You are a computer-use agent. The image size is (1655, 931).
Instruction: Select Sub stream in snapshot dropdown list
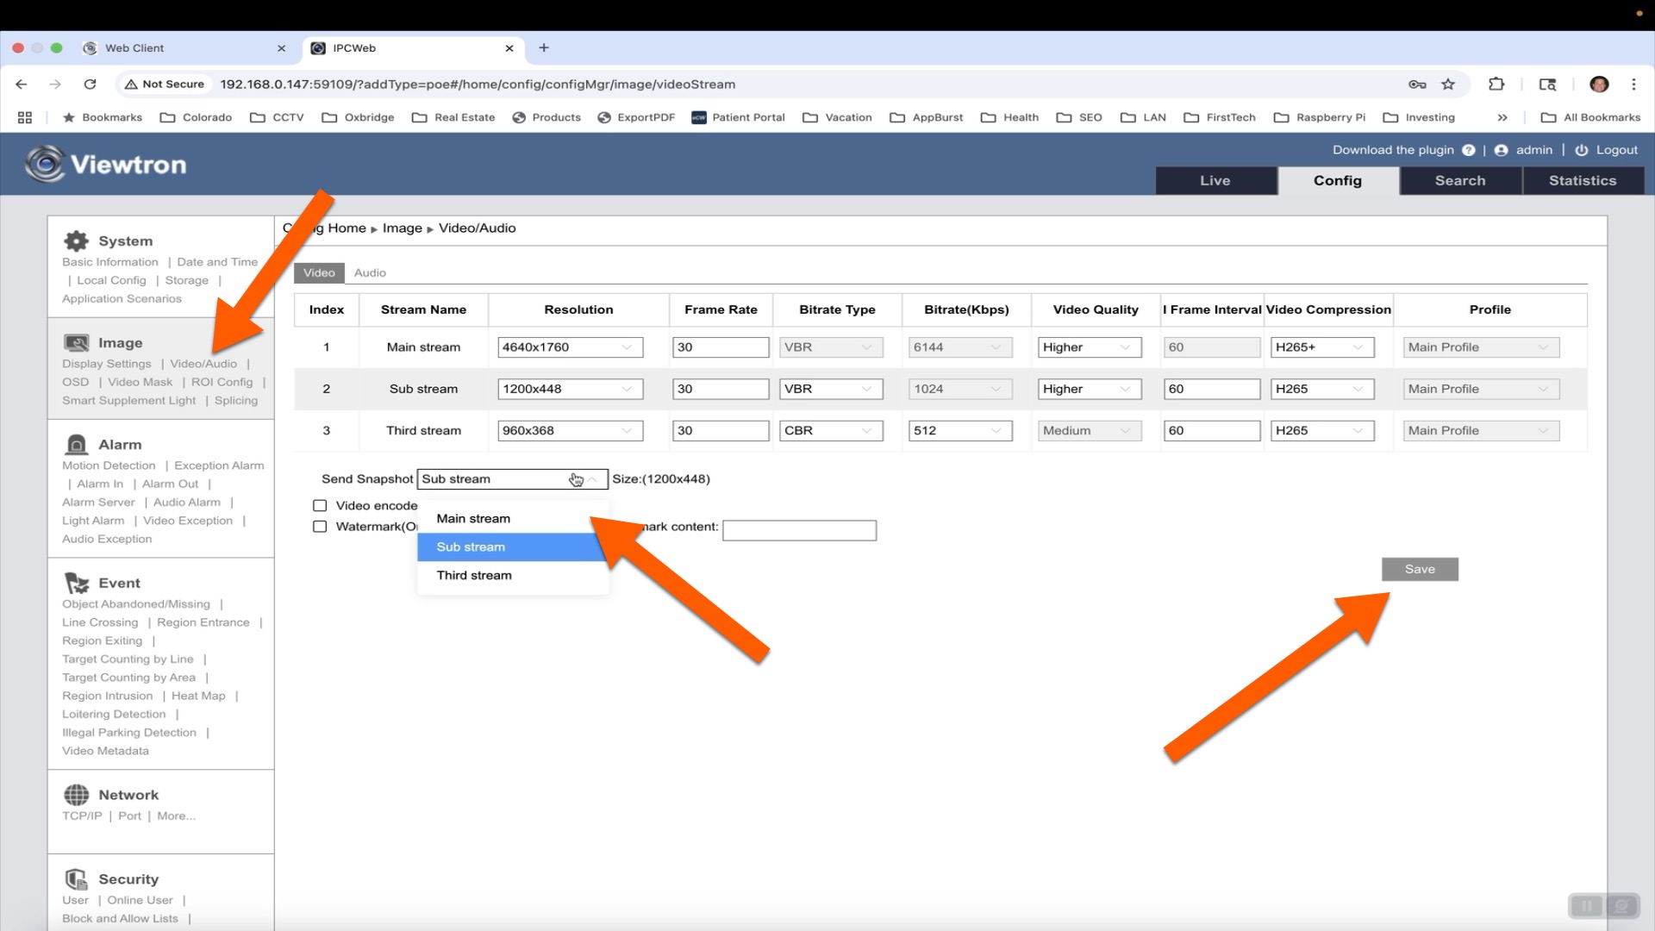click(513, 547)
